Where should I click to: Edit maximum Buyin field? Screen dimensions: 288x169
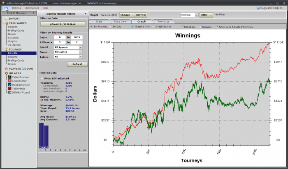tap(77, 37)
